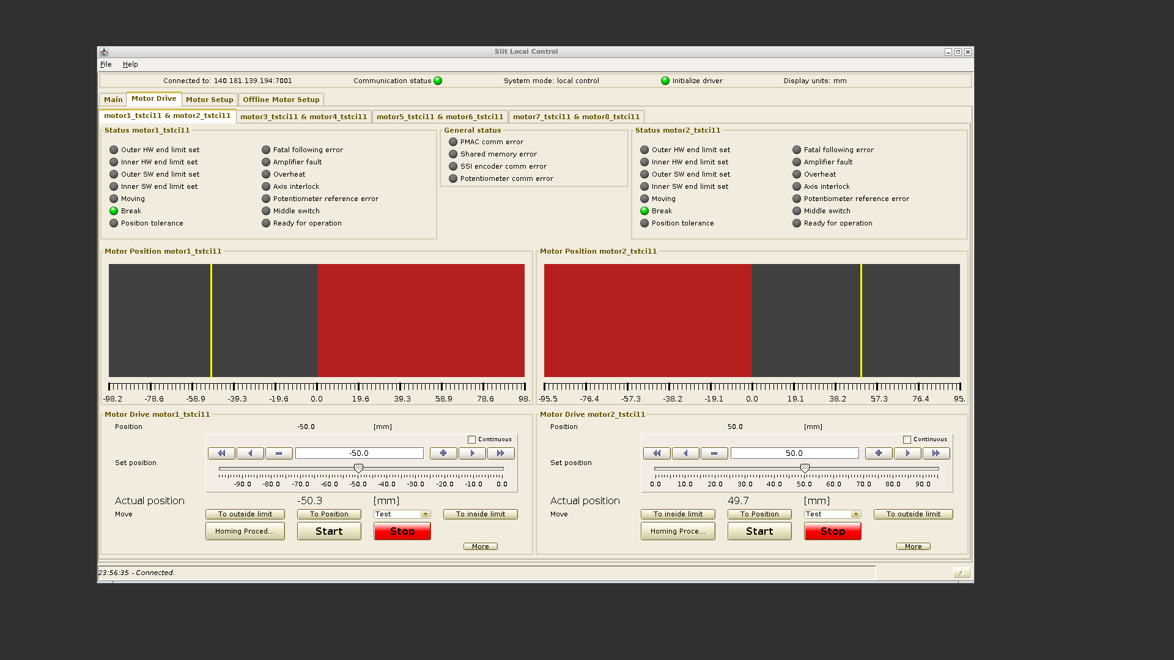Click motor2 Homing Procedure button
The width and height of the screenshot is (1174, 660).
coord(678,531)
